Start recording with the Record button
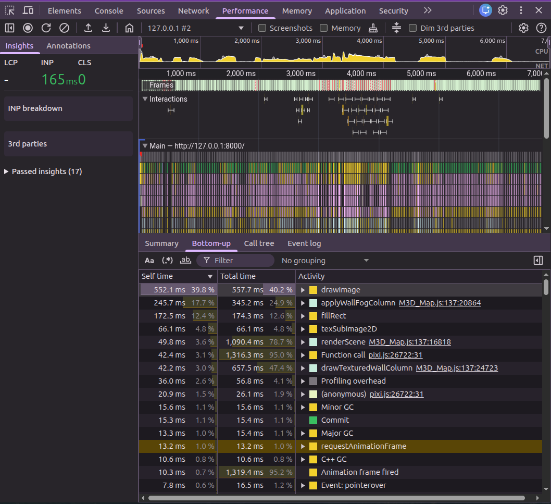551x504 pixels. [x=28, y=28]
